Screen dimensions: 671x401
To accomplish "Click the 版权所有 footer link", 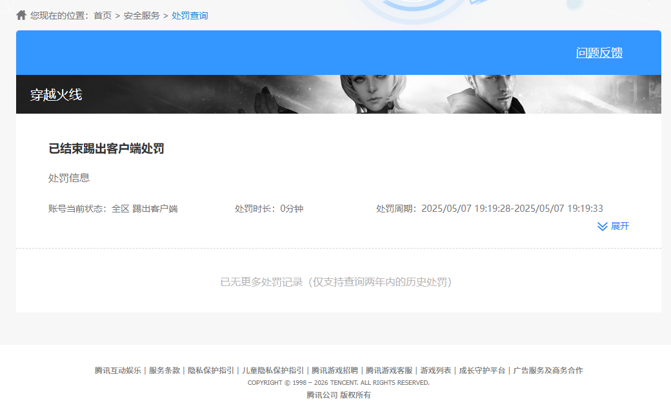I will click(357, 395).
